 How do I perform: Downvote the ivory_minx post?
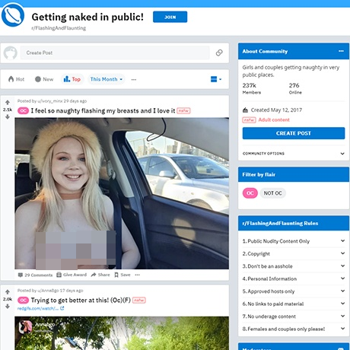point(8,117)
